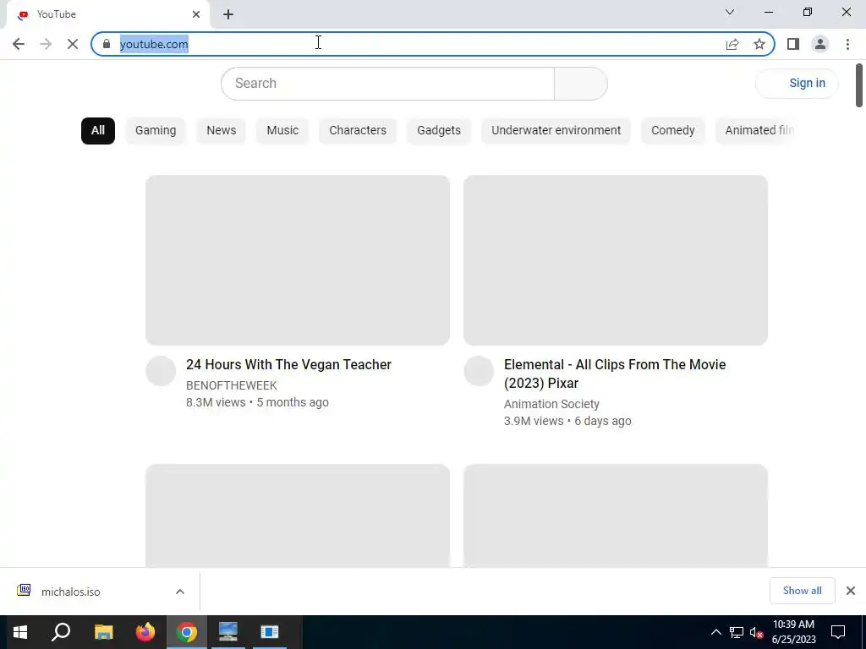This screenshot has height=649, width=866.
Task: Open the tab search dropdown
Action: [730, 12]
